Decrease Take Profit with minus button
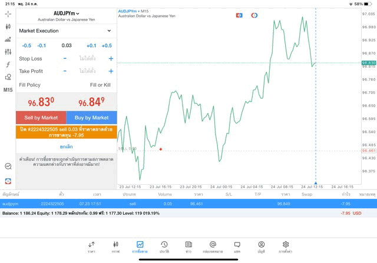Image resolution: width=377 pixels, height=263 pixels. coord(65,71)
